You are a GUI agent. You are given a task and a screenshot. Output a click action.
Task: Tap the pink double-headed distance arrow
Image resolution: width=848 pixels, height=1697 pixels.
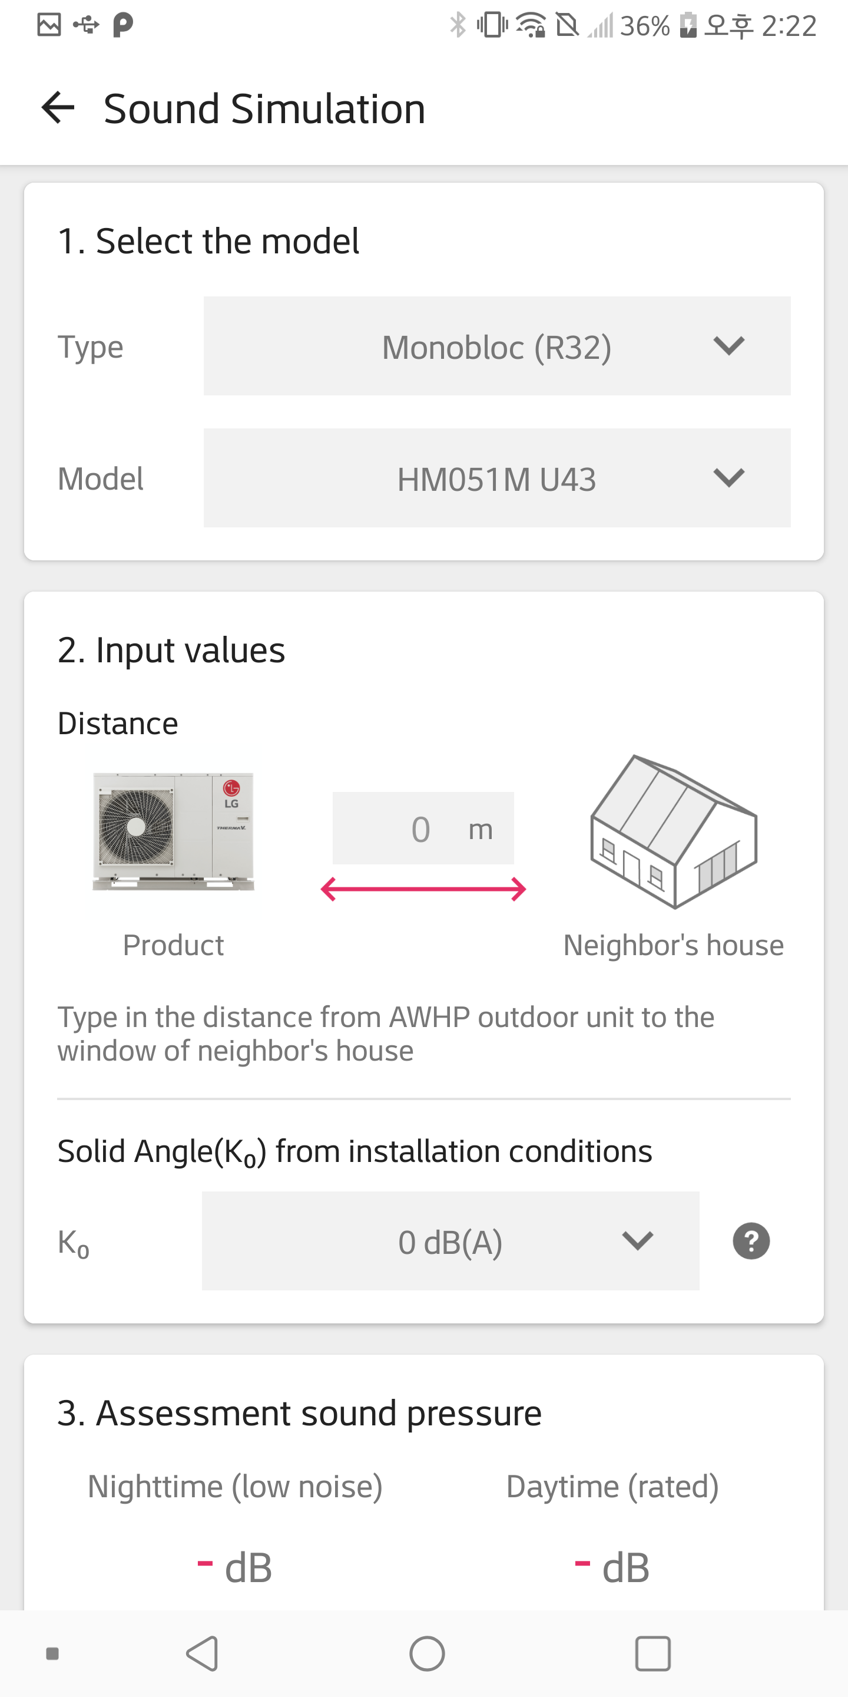click(x=423, y=889)
